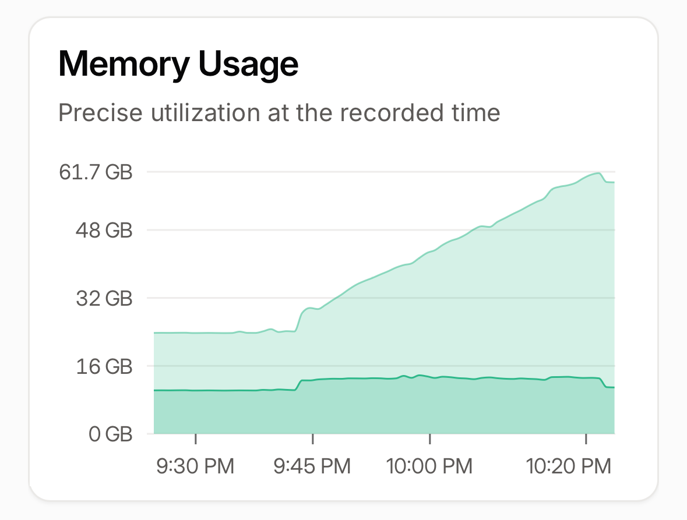The width and height of the screenshot is (687, 520).
Task: Click the dark green filled area at bottom
Action: [384, 412]
